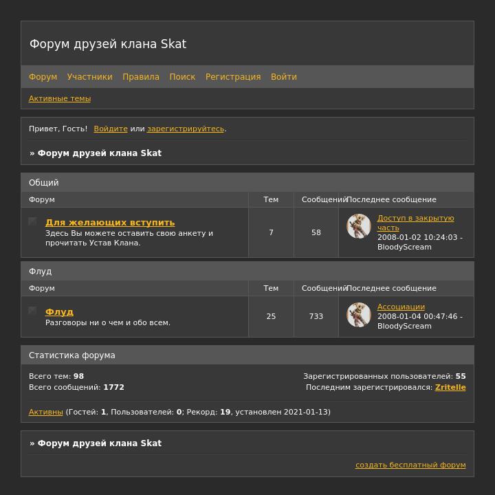495x495 pixels.
Task: Open the Для желающих вступить forum
Action: coord(110,222)
